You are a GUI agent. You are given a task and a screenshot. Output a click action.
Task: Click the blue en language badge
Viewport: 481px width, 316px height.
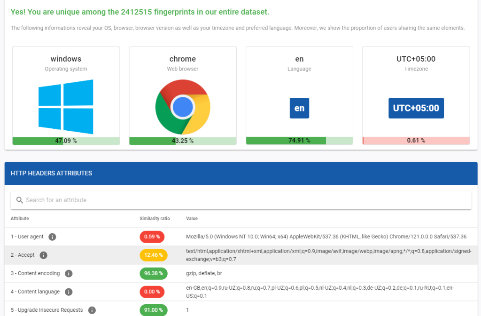tap(299, 108)
